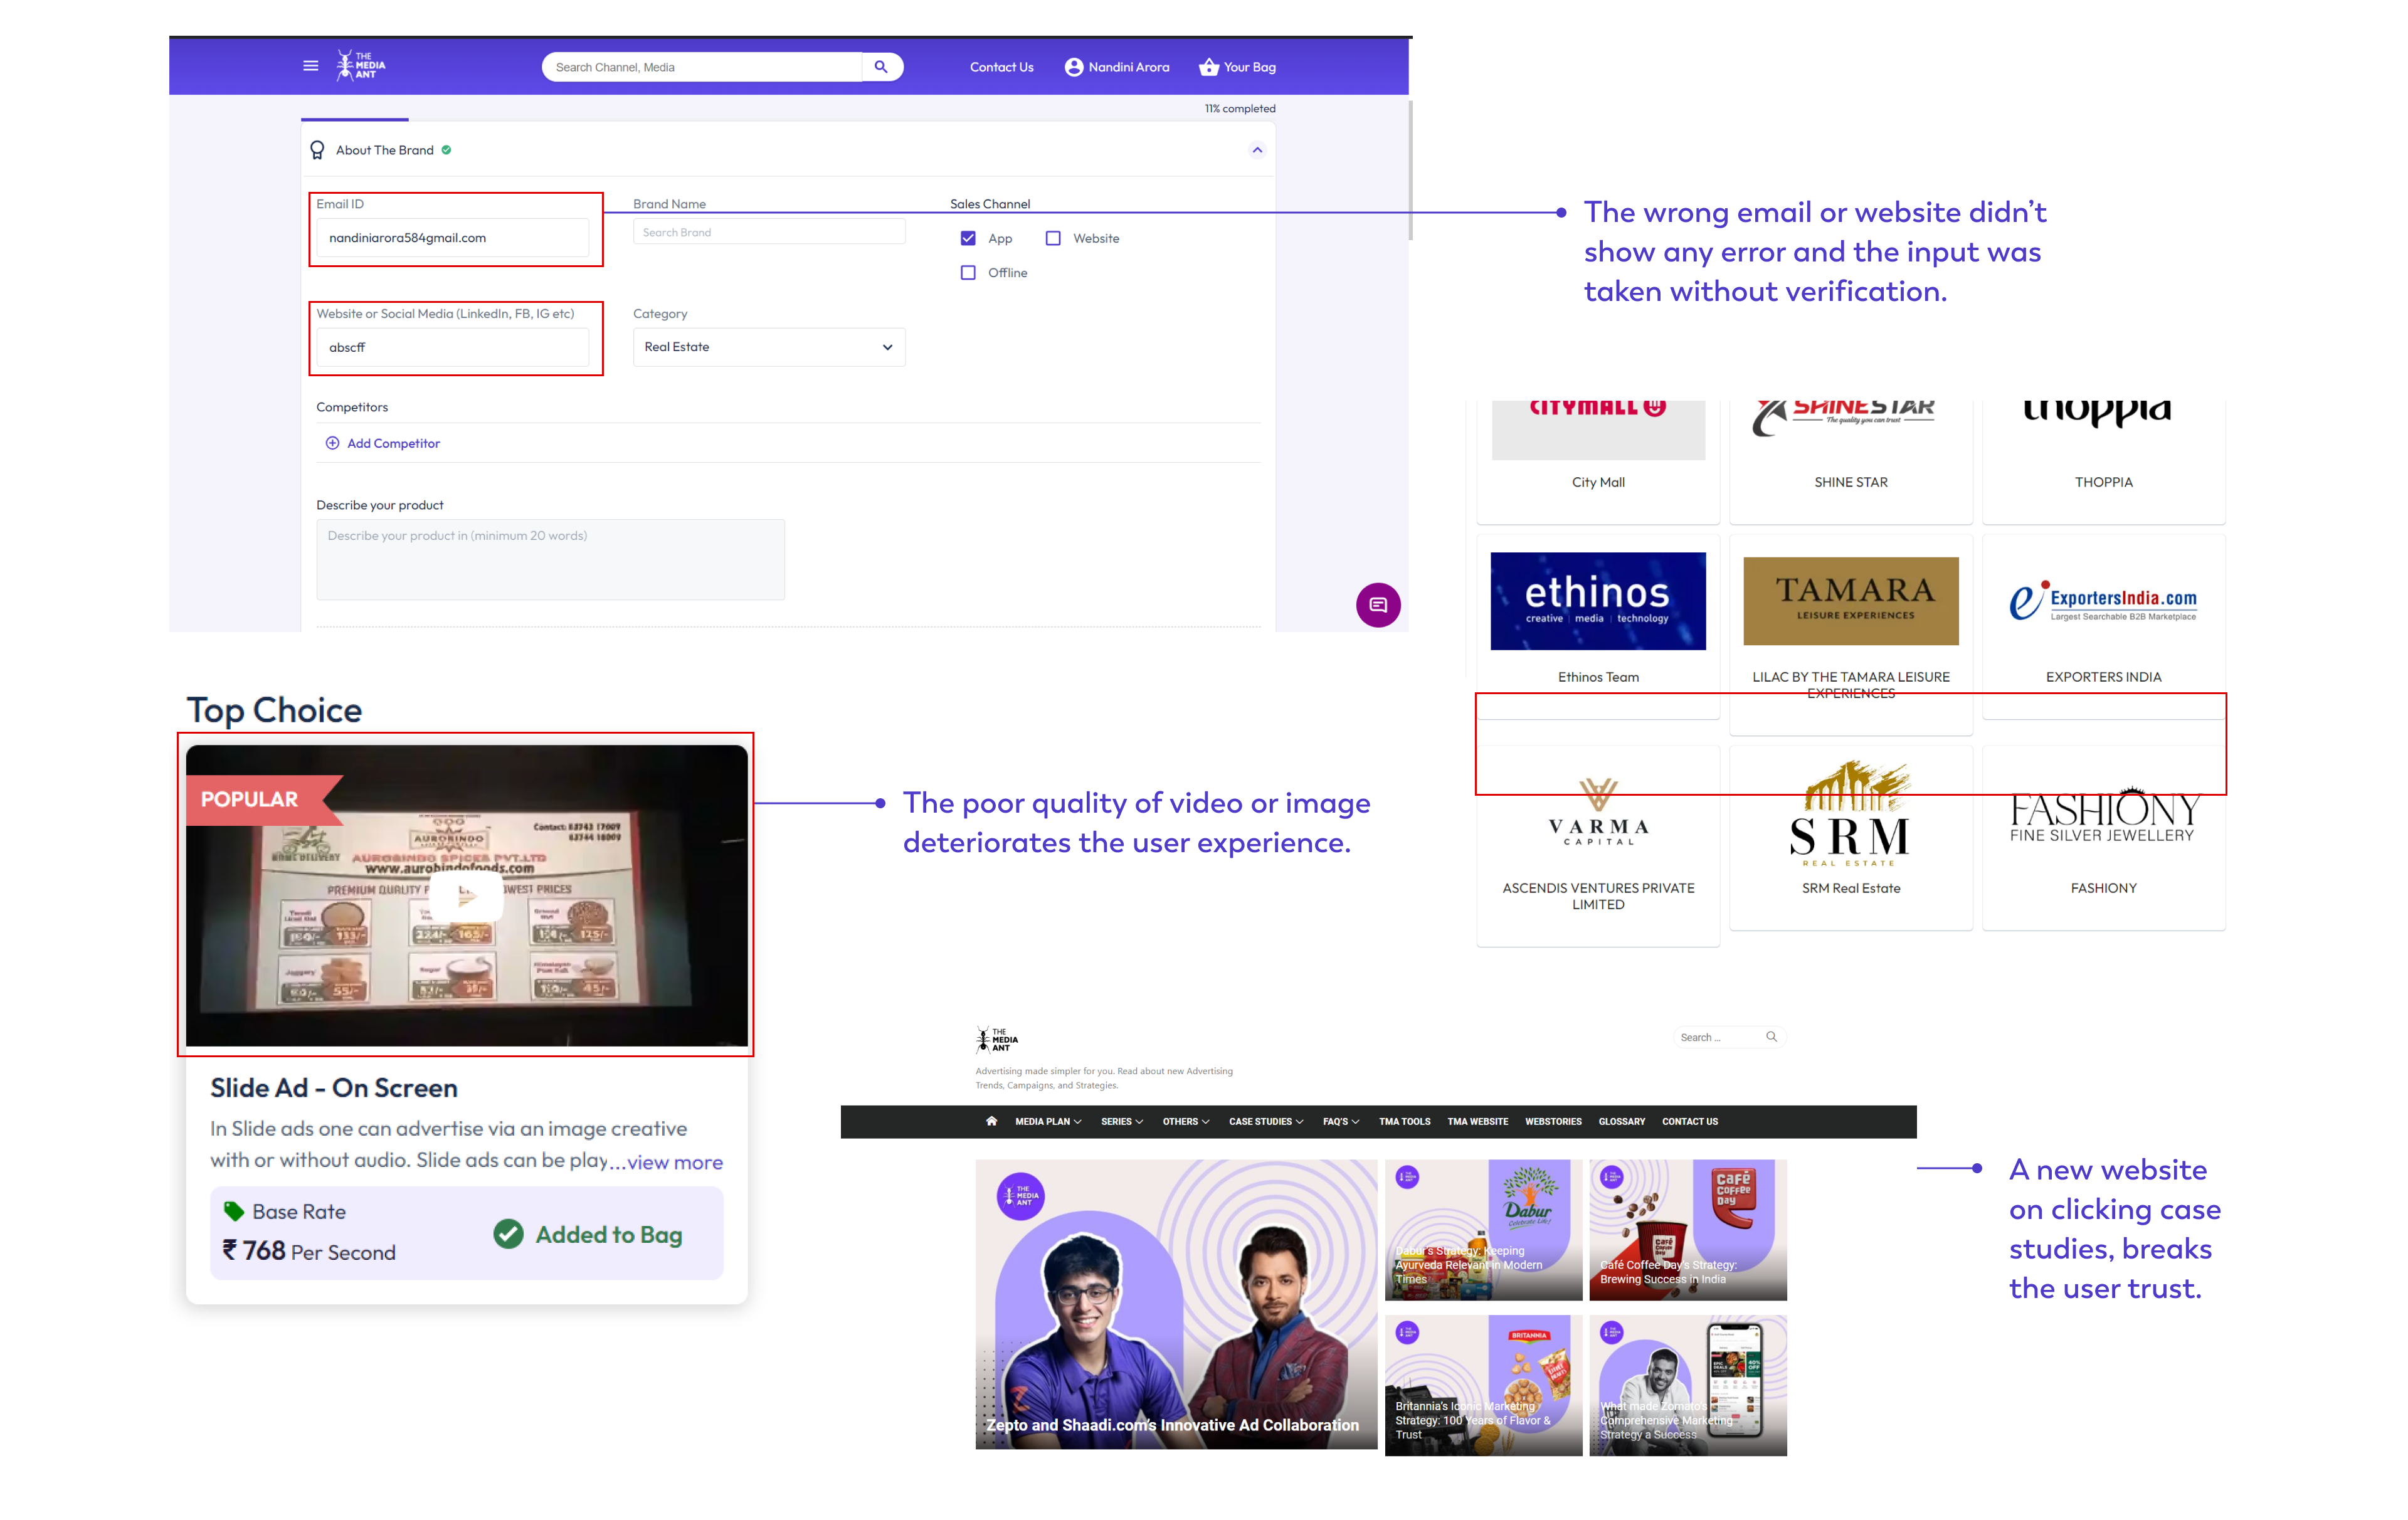
Task: Click the Describe your product text area
Action: (550, 559)
